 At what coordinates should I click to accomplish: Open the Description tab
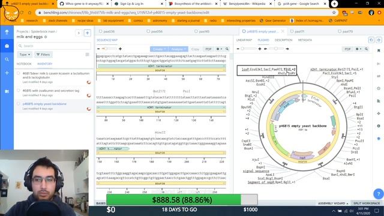(283, 40)
